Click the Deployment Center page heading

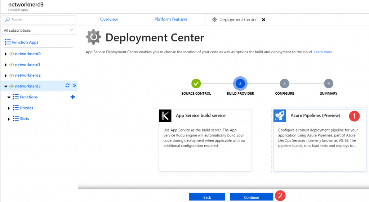coord(155,37)
